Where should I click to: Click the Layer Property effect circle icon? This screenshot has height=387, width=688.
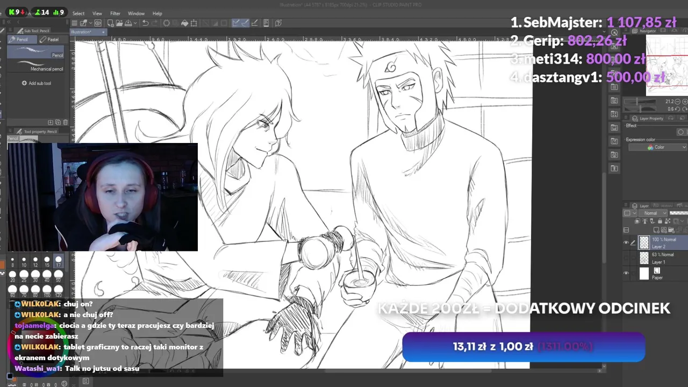(x=681, y=132)
